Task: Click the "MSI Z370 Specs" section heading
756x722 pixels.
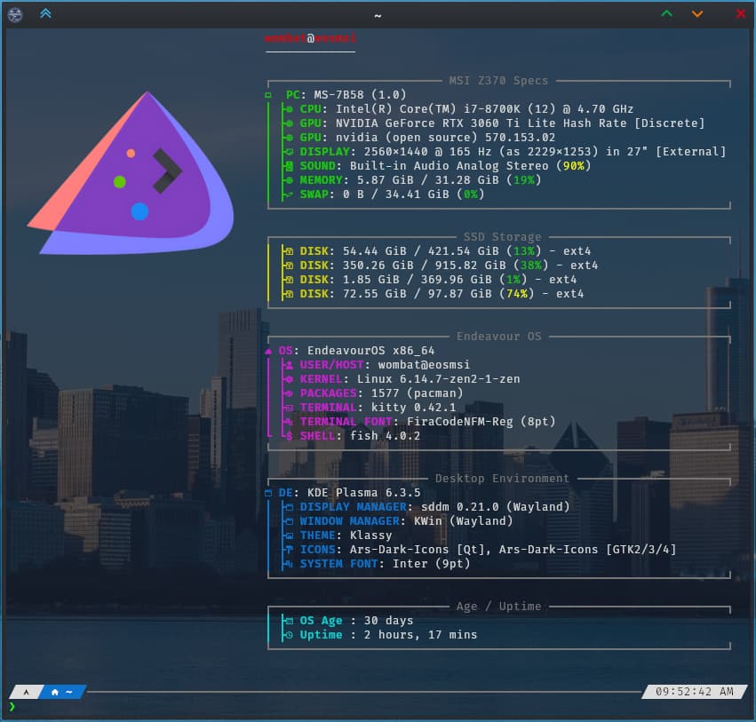Action: pyautogui.click(x=498, y=81)
